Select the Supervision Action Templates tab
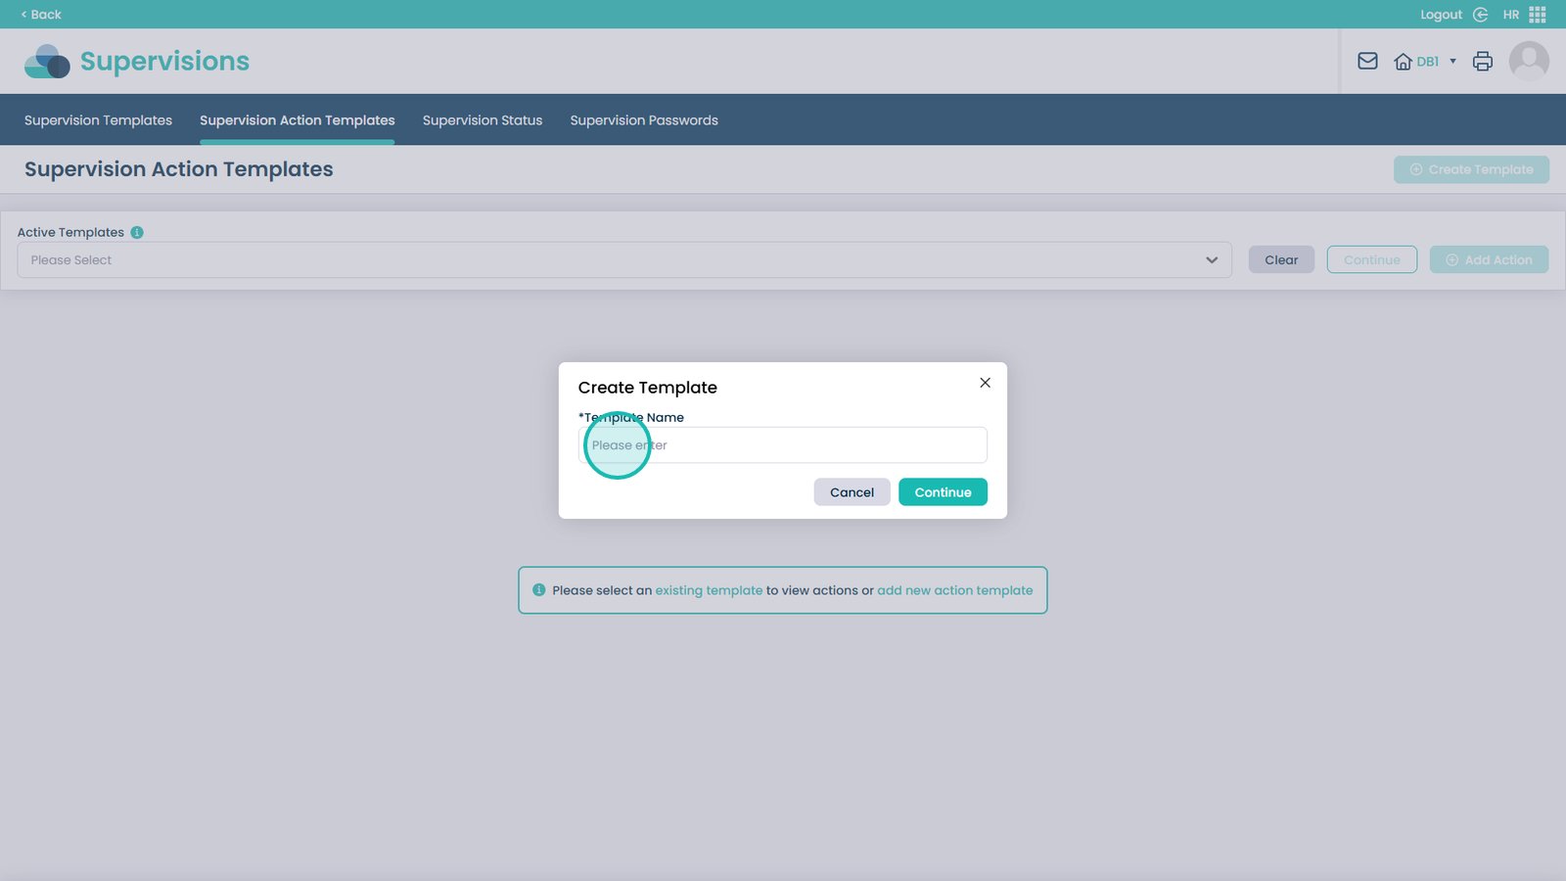 [298, 120]
